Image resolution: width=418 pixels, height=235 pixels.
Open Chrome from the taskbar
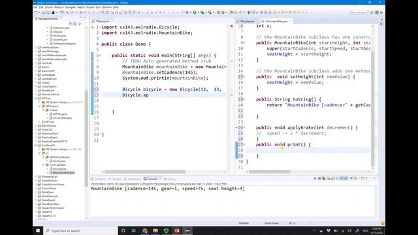pyautogui.click(x=145, y=230)
